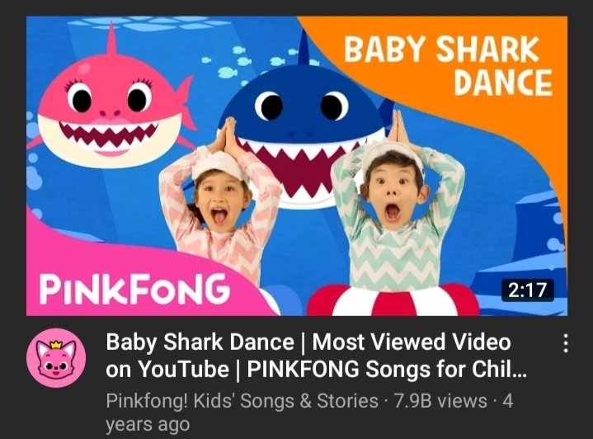Screen dimensions: 593x439
Task: Click the 7.9B views text
Action: [x=440, y=401]
